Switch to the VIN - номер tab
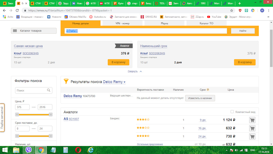This screenshot has height=154, width=273. tap(122, 23)
